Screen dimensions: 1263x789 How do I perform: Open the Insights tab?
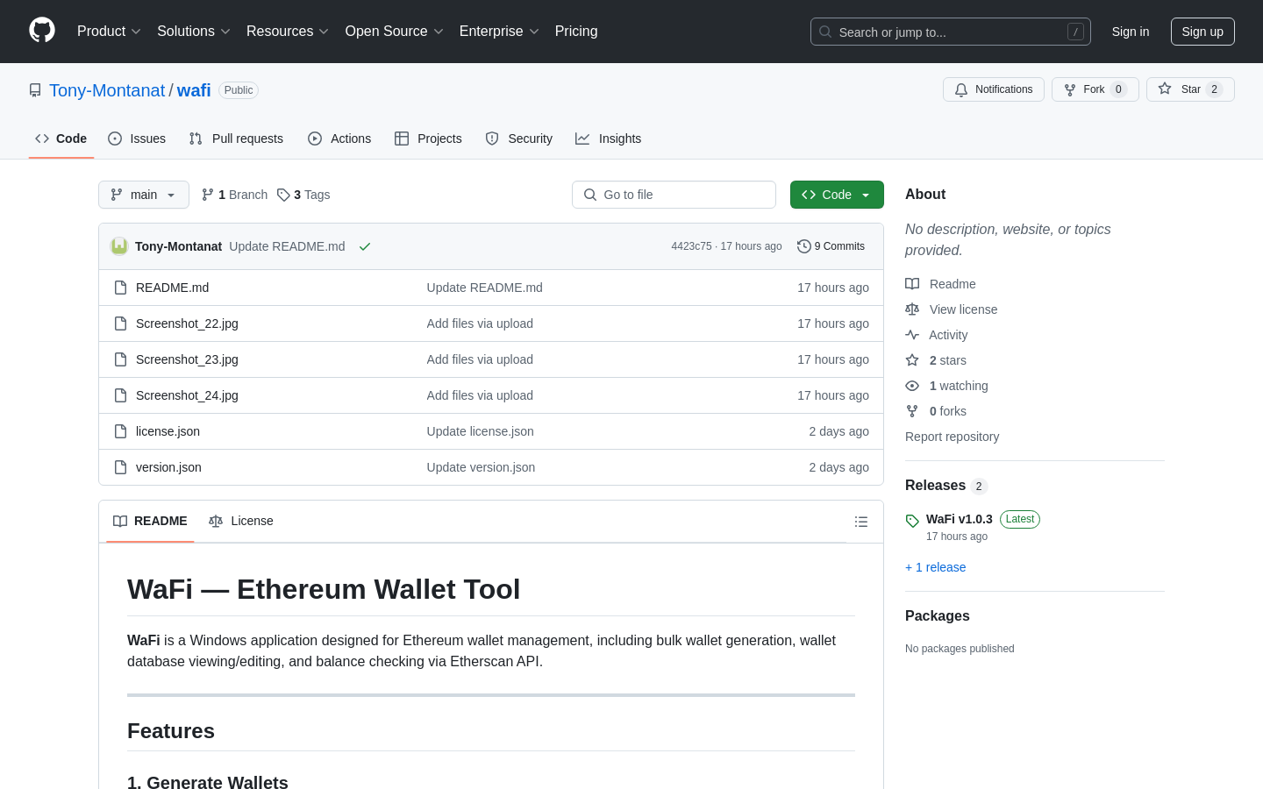pyautogui.click(x=609, y=139)
